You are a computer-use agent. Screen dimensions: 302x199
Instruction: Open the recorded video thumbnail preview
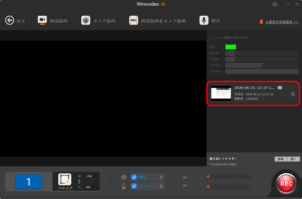pos(221,93)
